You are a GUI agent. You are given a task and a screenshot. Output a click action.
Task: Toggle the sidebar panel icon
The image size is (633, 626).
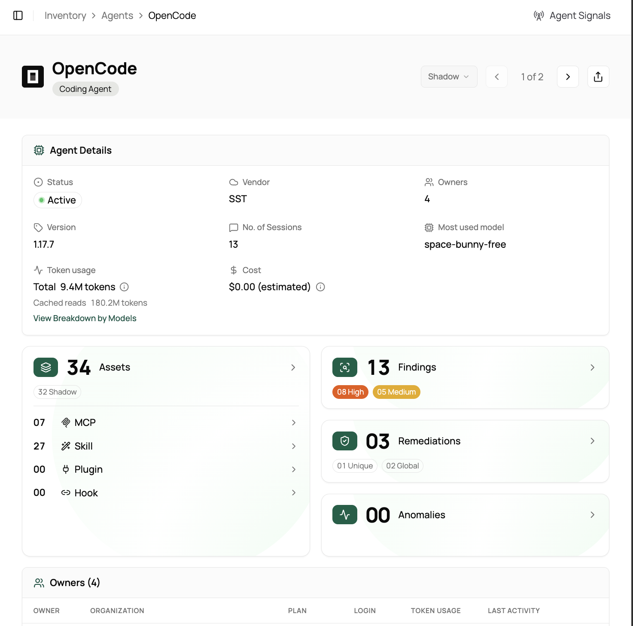(18, 15)
